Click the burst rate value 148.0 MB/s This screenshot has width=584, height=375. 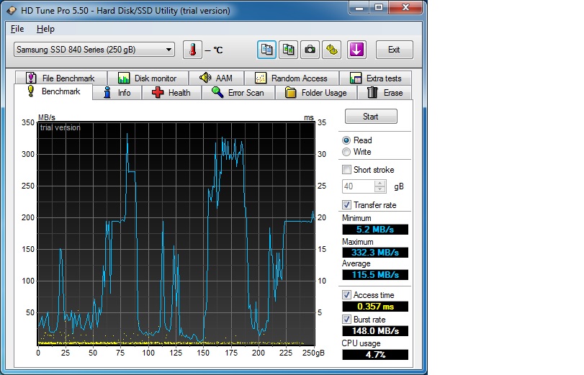click(375, 330)
